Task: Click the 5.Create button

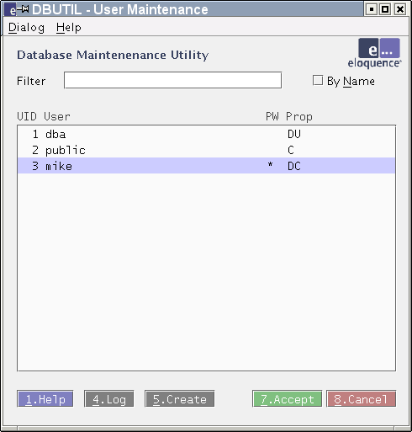Action: 180,398
